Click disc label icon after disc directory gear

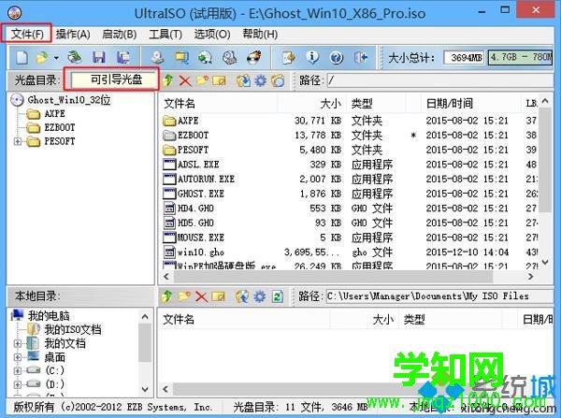(x=278, y=80)
